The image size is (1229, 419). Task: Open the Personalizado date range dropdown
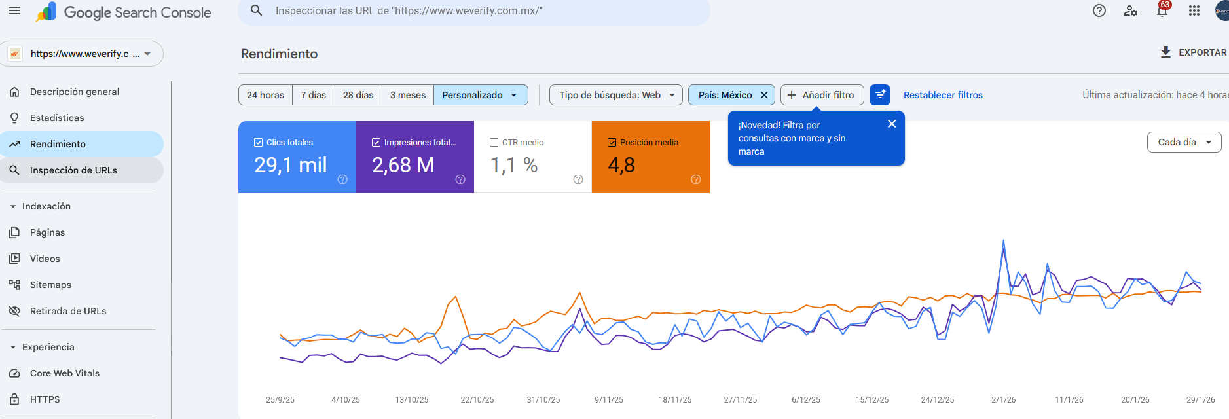480,95
